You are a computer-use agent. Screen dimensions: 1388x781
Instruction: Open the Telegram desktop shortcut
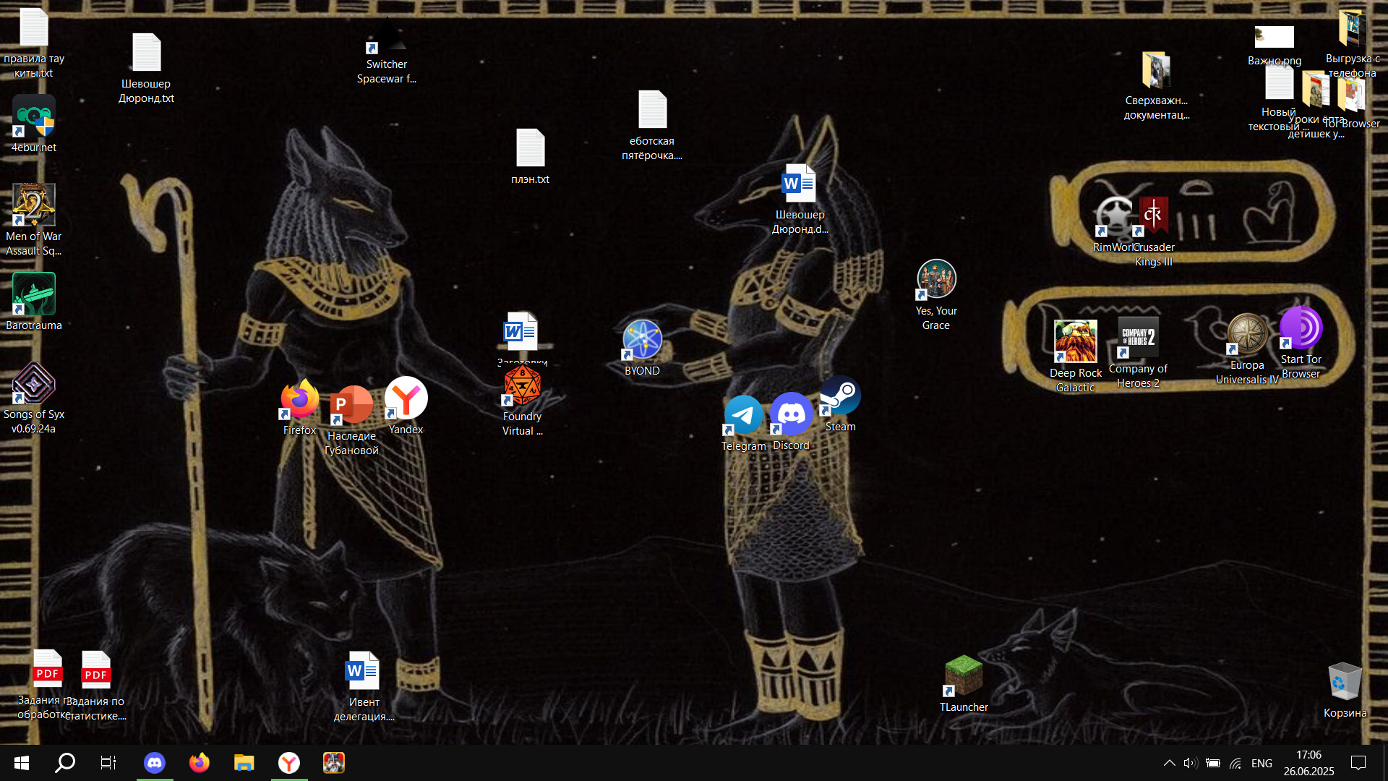(743, 416)
